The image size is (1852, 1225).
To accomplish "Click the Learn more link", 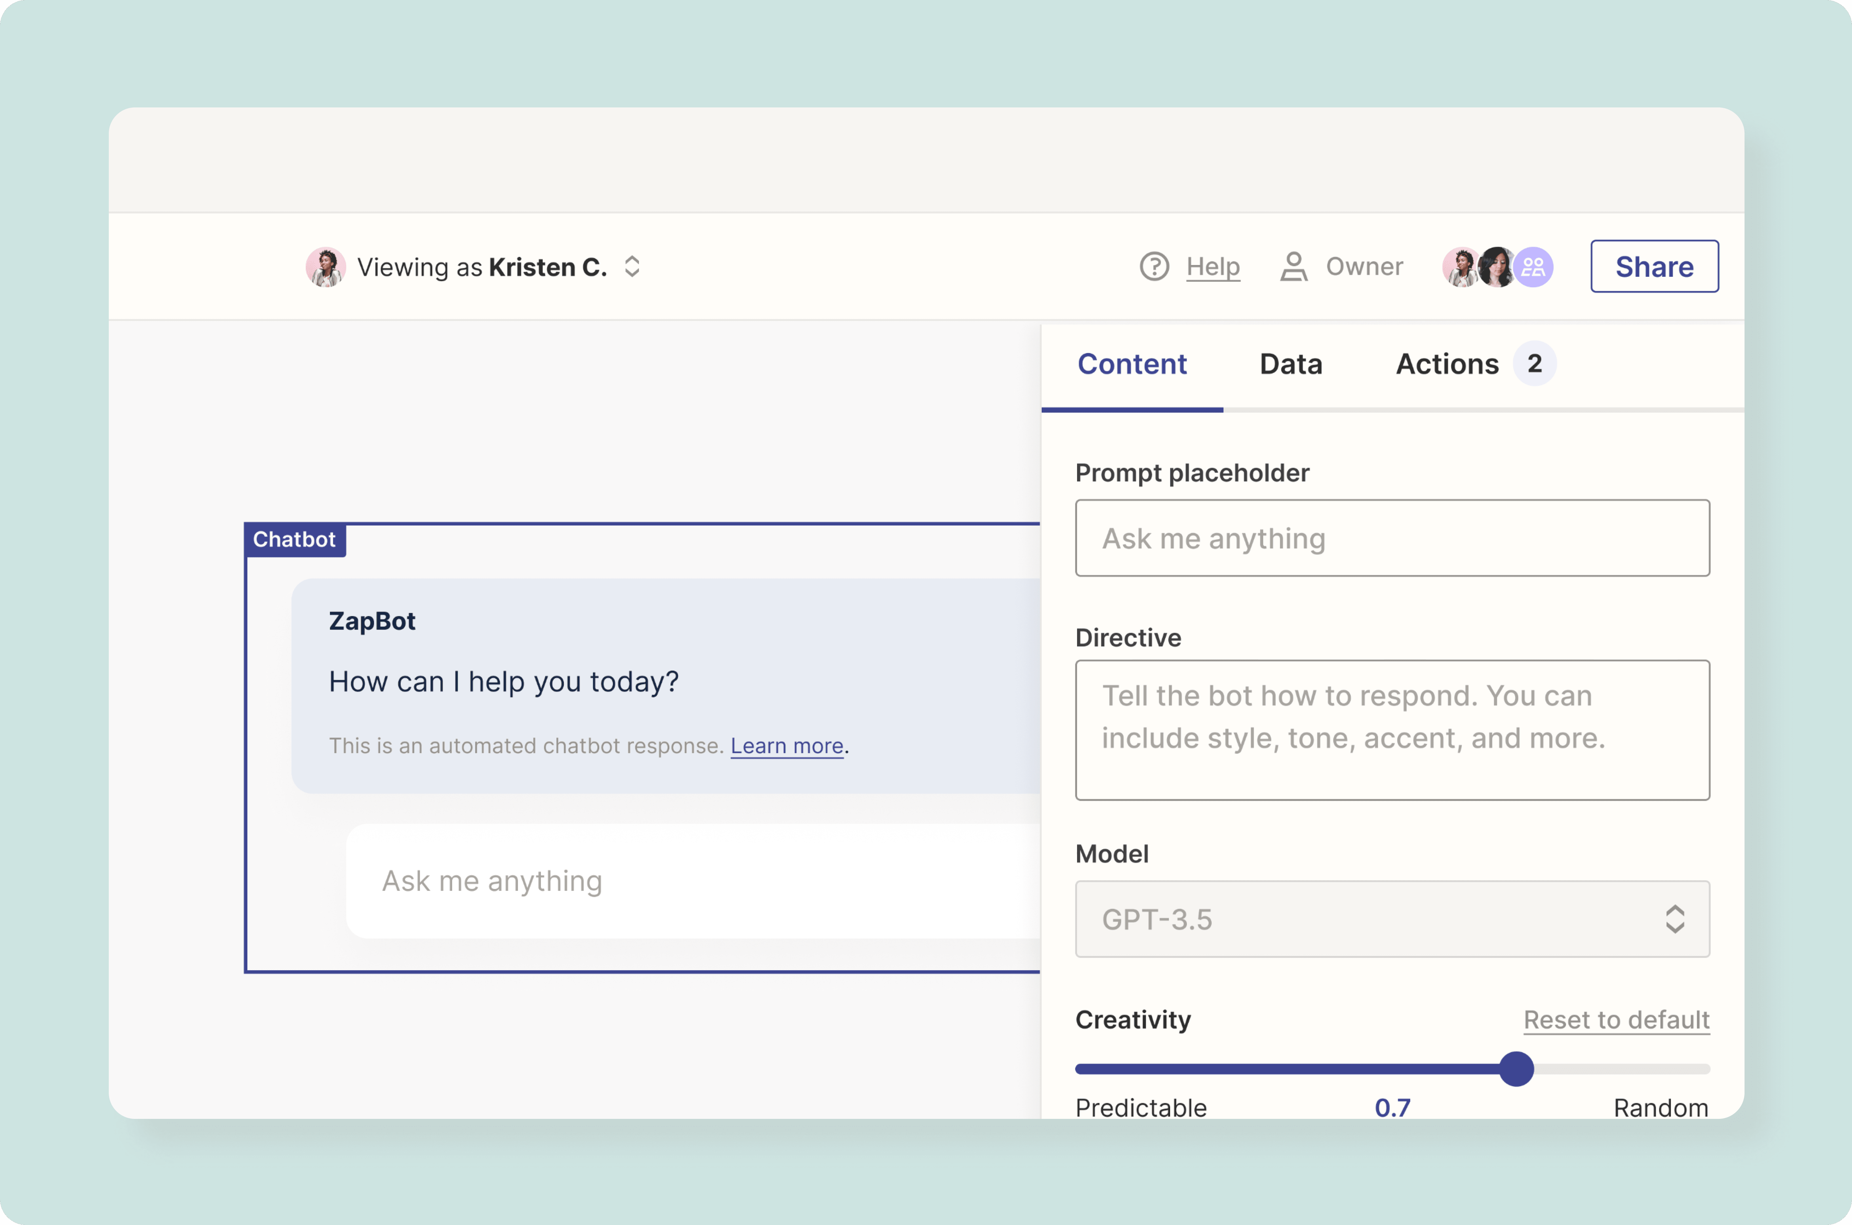I will coord(787,746).
